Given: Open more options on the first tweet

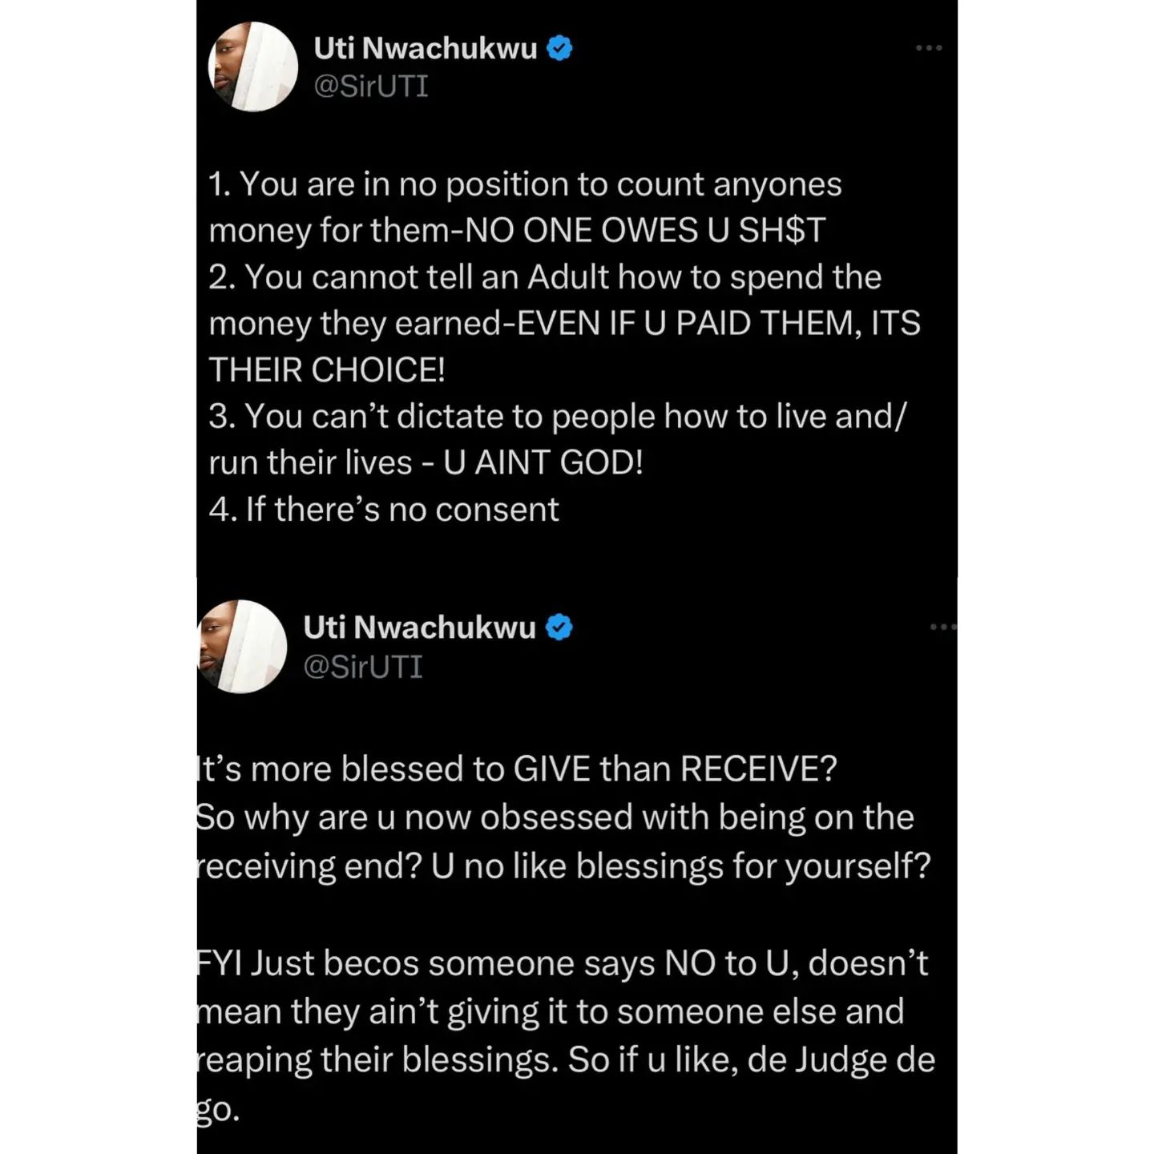Looking at the screenshot, I should click(x=928, y=49).
